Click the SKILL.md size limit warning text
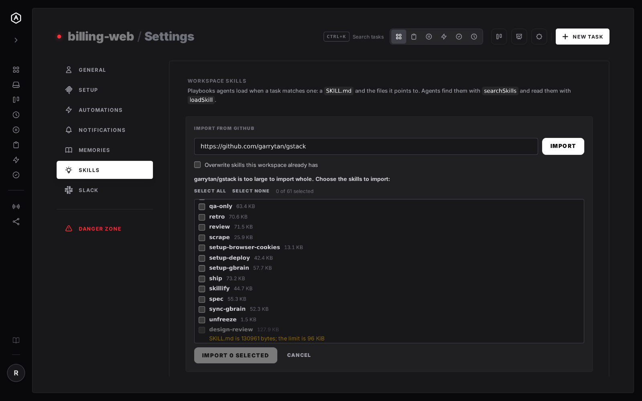The height and width of the screenshot is (401, 642). (x=267, y=338)
